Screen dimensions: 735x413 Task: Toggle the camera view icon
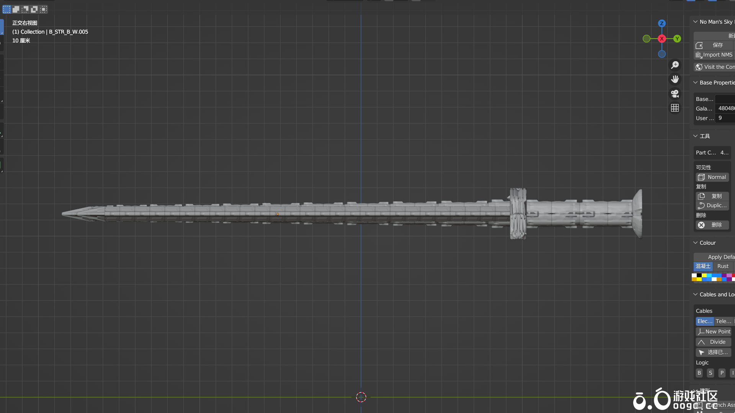click(675, 94)
